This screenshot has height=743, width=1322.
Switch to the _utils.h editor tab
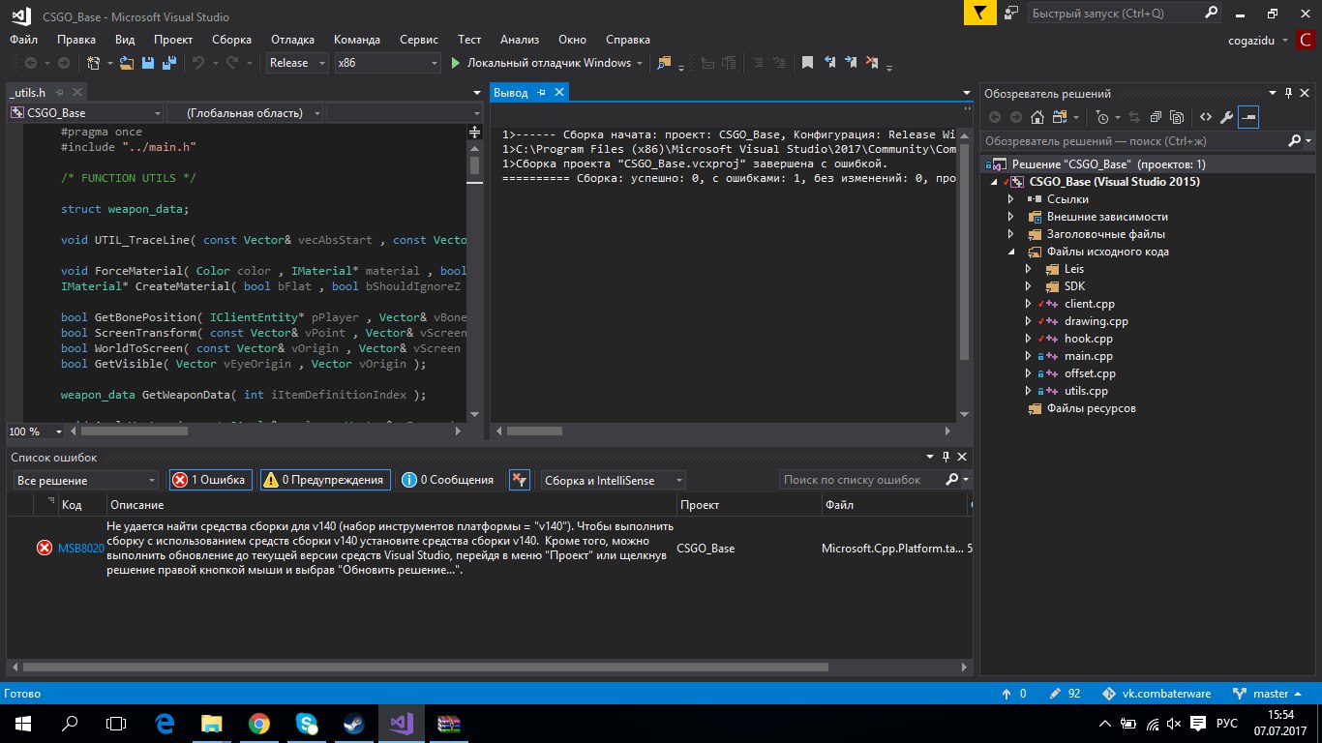(x=28, y=92)
